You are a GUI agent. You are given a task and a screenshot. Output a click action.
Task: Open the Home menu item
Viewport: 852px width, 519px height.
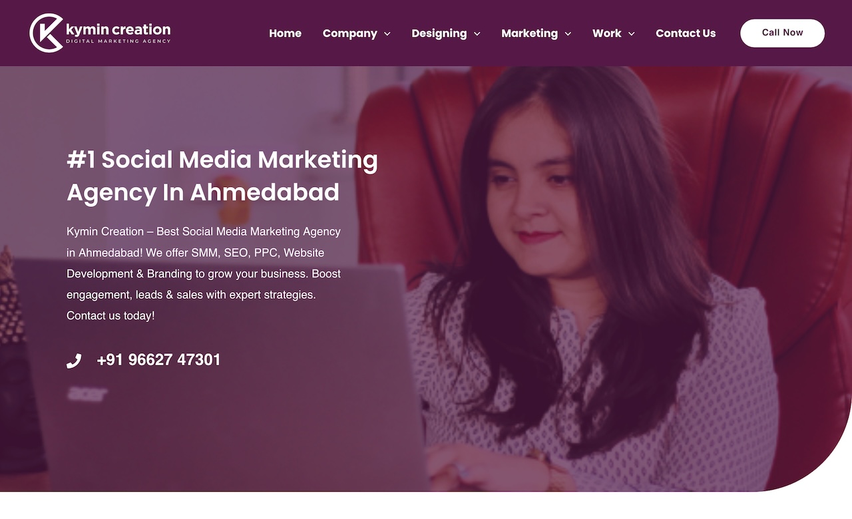point(285,33)
